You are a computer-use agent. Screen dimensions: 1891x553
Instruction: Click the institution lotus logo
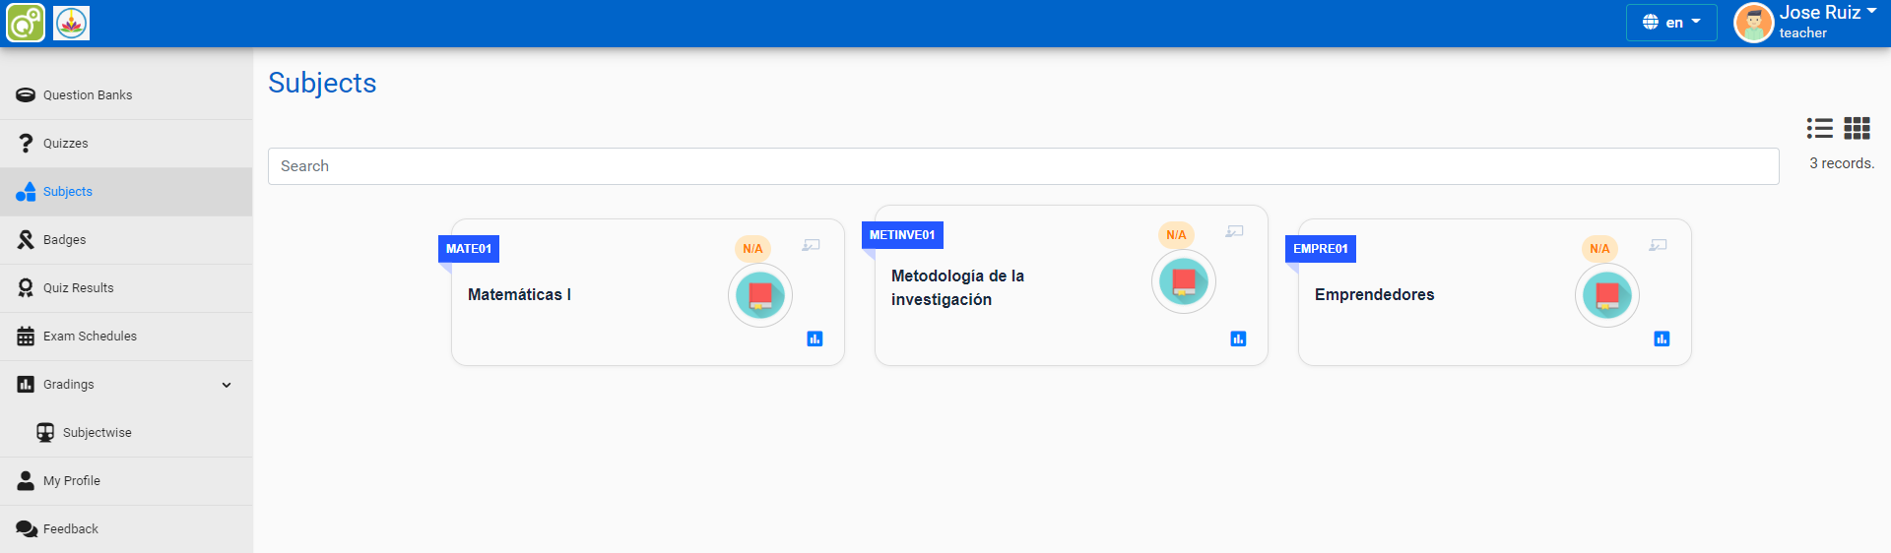pyautogui.click(x=71, y=23)
